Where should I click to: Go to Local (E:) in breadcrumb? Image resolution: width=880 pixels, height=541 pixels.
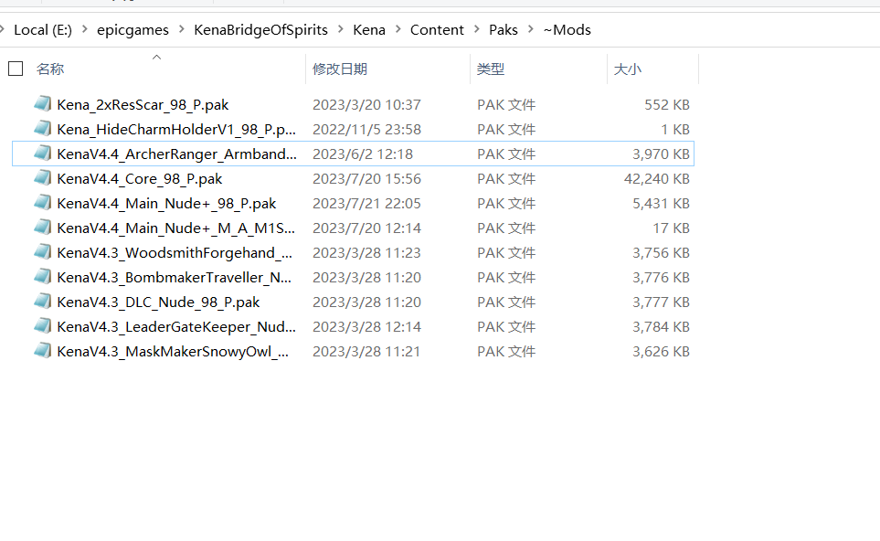pos(43,30)
